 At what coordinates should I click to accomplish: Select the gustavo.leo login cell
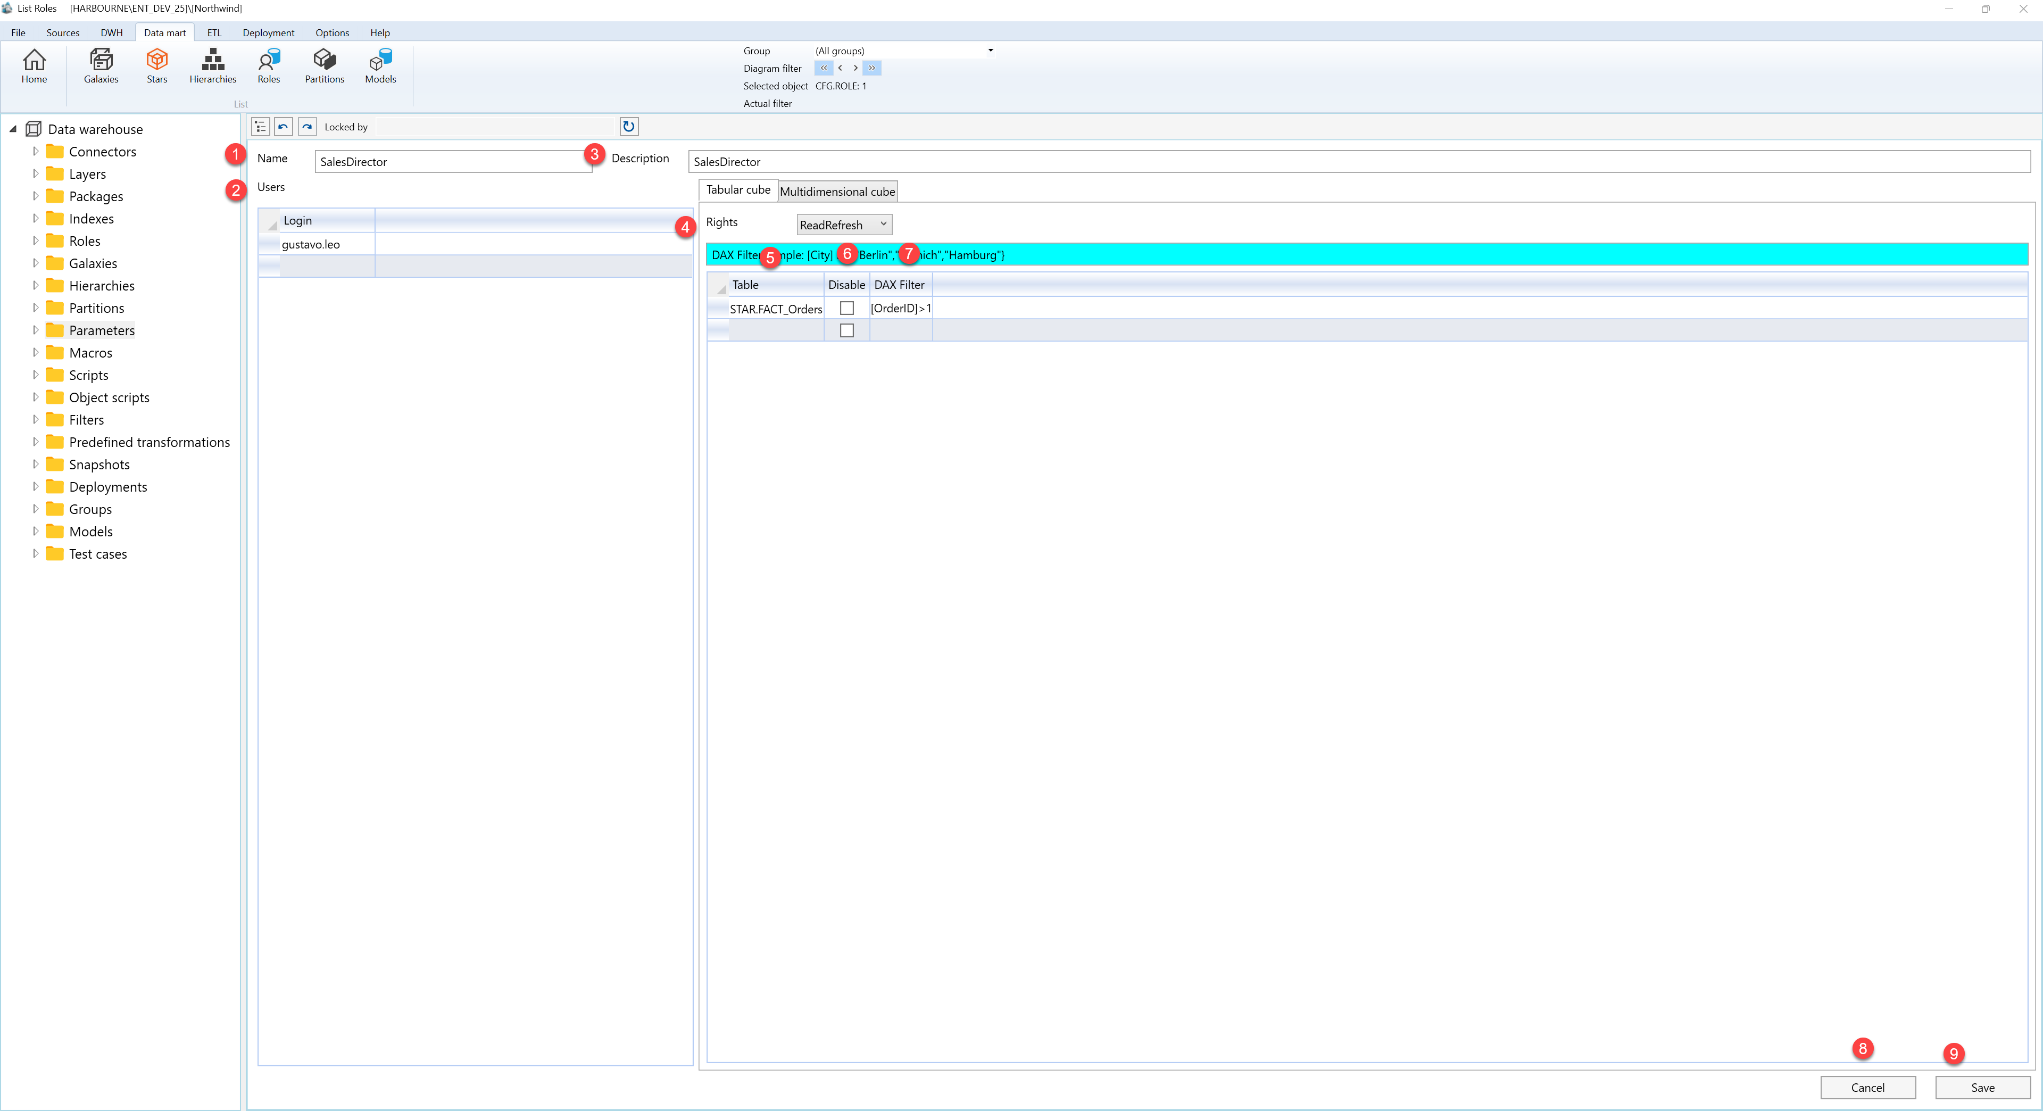(328, 244)
